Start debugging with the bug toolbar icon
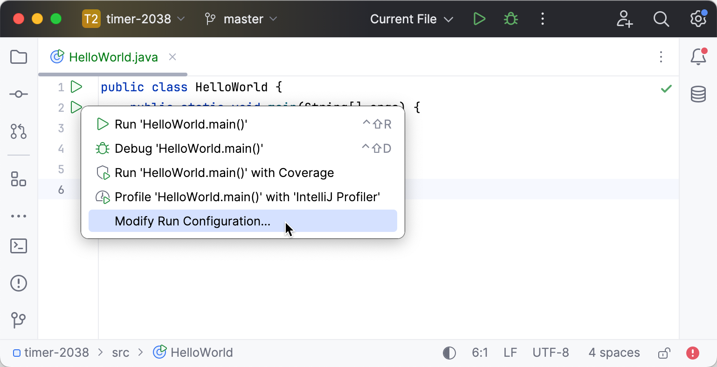 (x=510, y=19)
